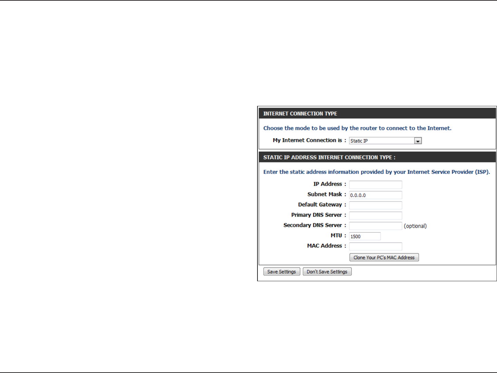Viewport: 497px width, 373px height.
Task: Click the Secondary DNS Server field
Action: click(x=376, y=226)
